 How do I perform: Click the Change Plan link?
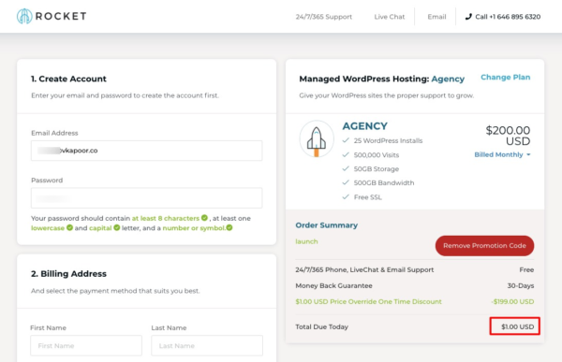pos(506,78)
